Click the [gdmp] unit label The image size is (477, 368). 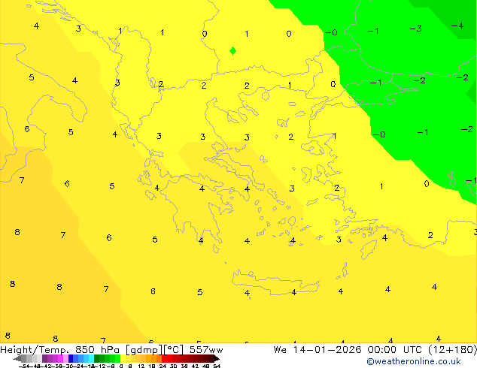144,350
